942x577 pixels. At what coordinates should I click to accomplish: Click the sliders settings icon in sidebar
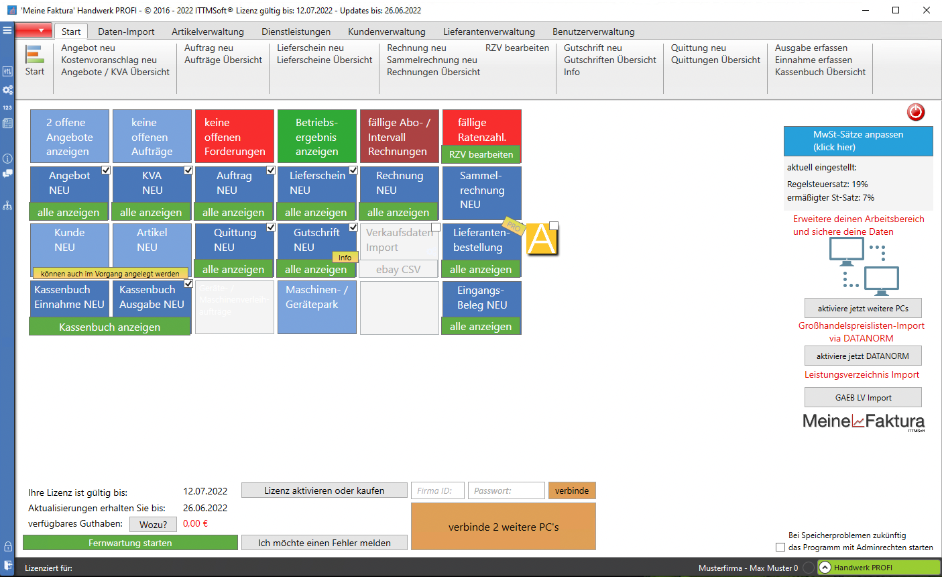(x=7, y=71)
